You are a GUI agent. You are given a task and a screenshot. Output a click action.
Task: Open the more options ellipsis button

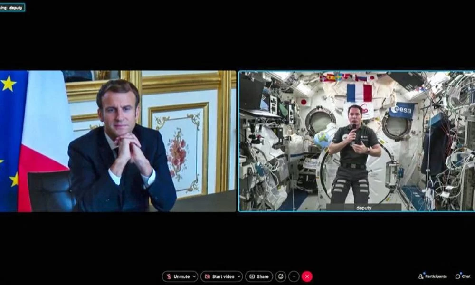point(294,276)
